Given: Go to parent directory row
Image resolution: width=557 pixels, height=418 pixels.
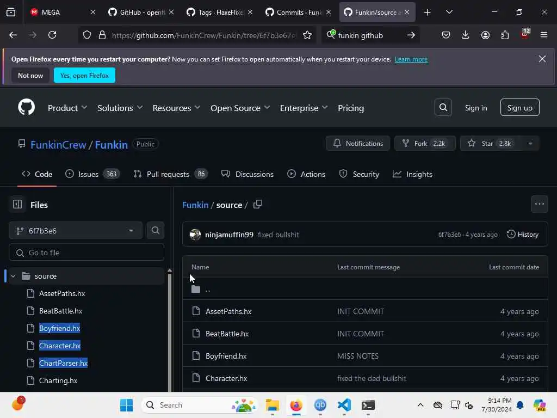Looking at the screenshot, I should [x=365, y=288].
